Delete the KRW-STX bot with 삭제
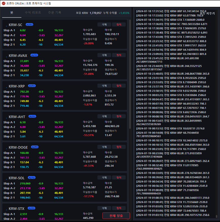Image resolution: width=220 pixels, height=222 pixels. [104, 208]
